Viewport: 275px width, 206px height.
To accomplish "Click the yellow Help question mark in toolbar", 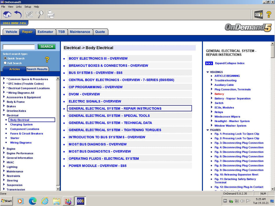I will click(269, 14).
